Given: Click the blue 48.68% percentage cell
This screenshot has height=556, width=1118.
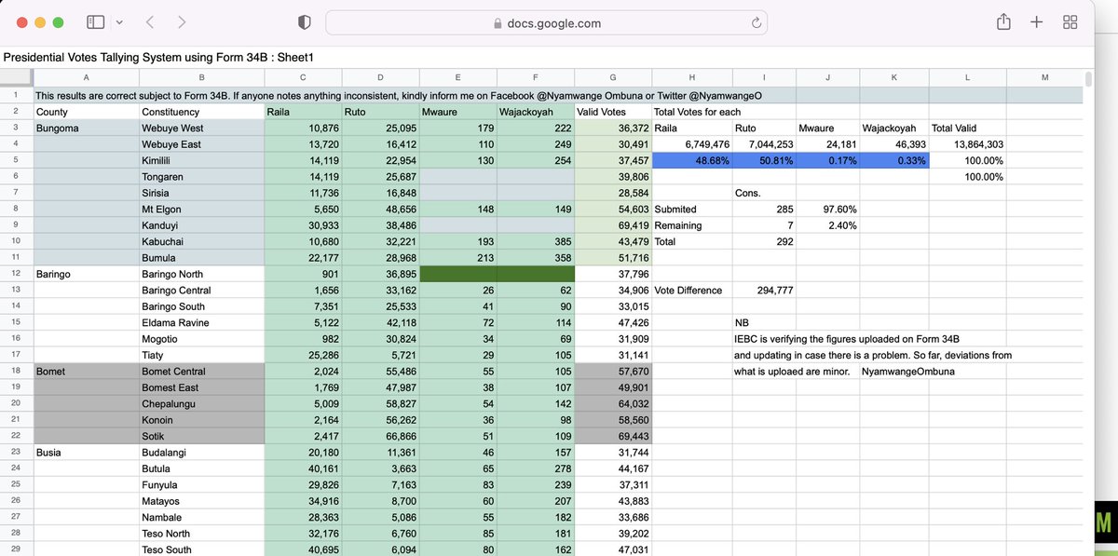Looking at the screenshot, I should click(x=691, y=160).
